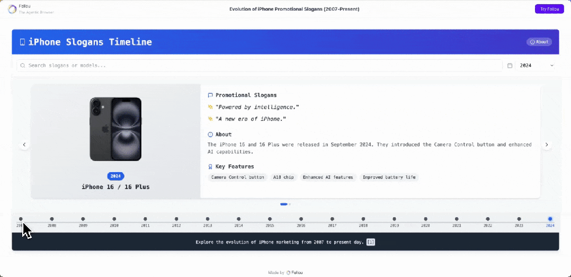Jump to 2011 on the timeline
The image size is (571, 277).
pos(145,219)
